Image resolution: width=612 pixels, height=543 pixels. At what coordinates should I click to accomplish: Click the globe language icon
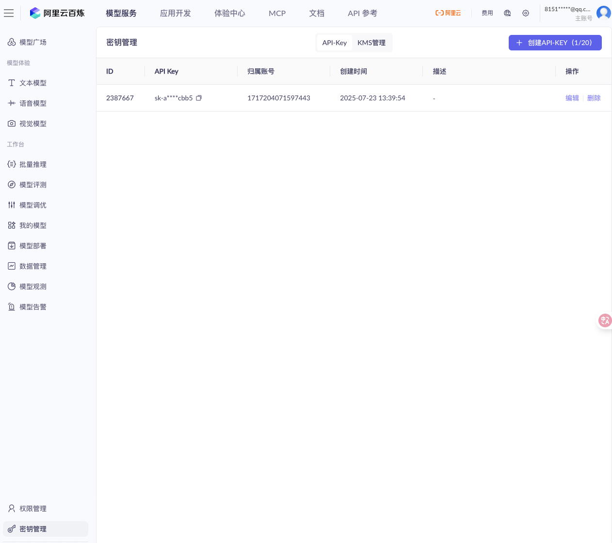coord(507,13)
